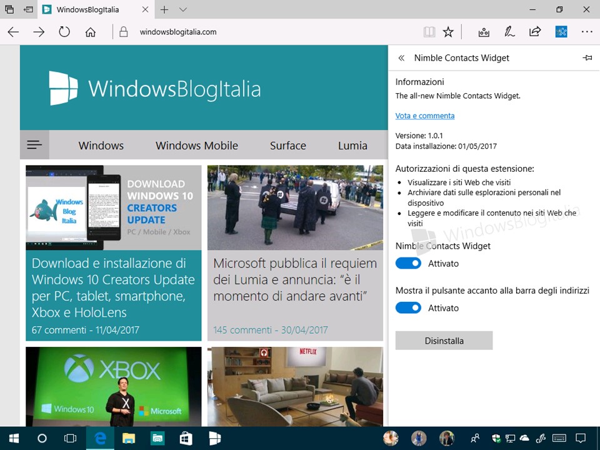600x450 pixels.
Task: Close the WindowsBlogItalia tab
Action: click(145, 9)
